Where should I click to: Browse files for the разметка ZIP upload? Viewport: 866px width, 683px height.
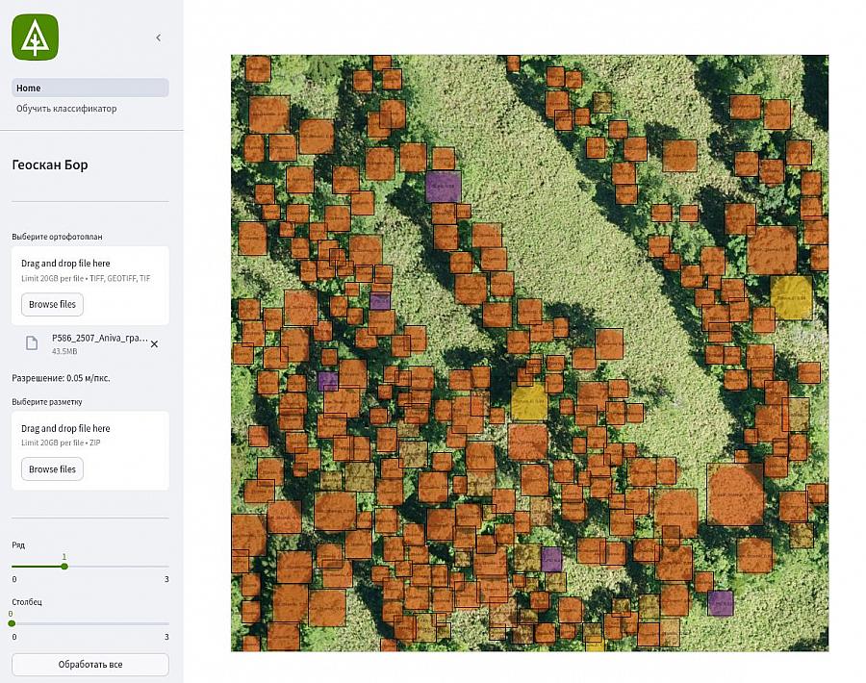tap(52, 469)
